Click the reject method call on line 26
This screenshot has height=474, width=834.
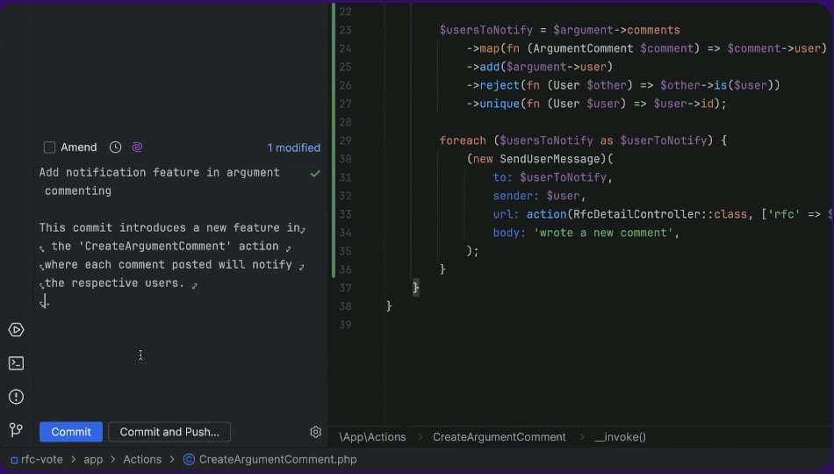[500, 85]
